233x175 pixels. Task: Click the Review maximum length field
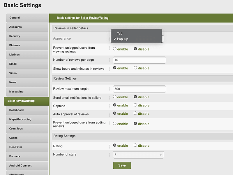[140, 89]
